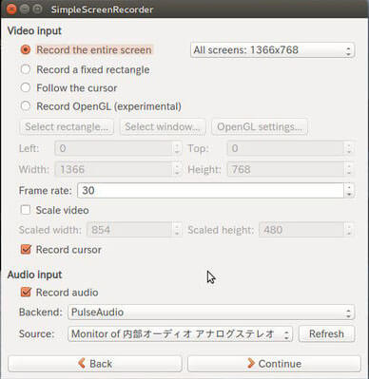
Task: Click the Top value field
Action: click(285, 148)
